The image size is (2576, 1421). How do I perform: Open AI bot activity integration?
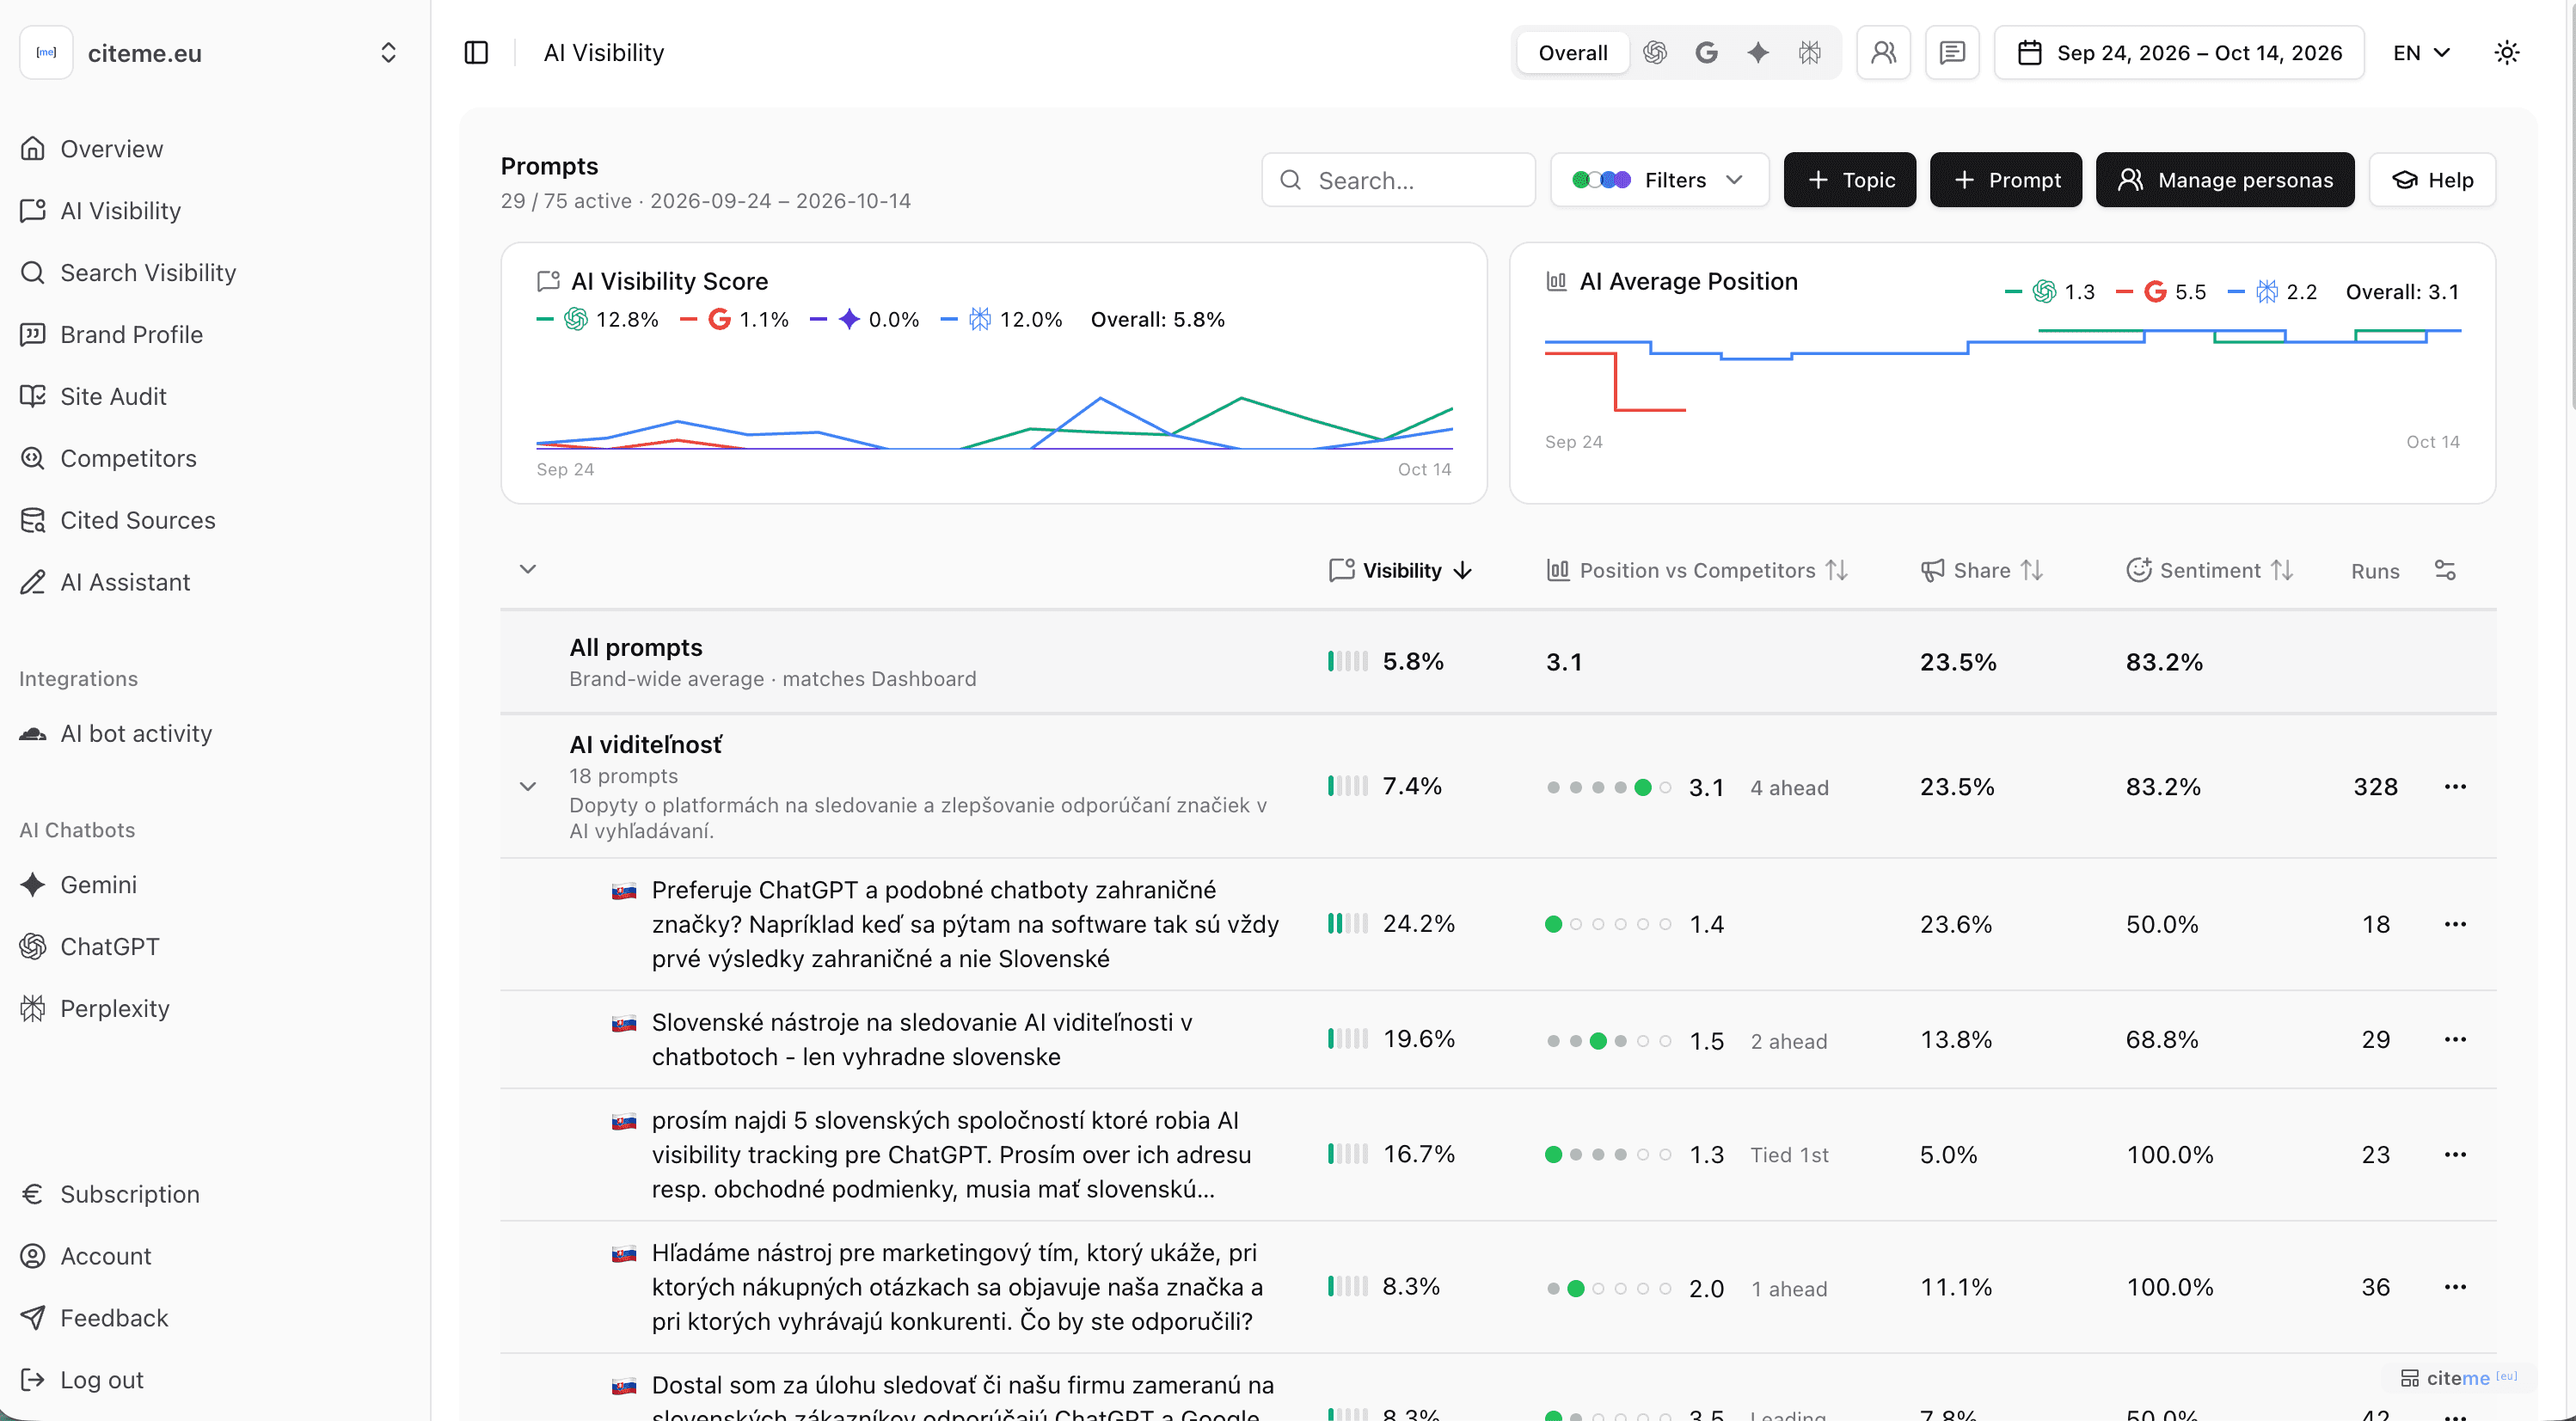(136, 733)
